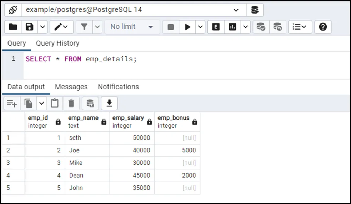Expand the No limit rows dropdown

(150, 27)
